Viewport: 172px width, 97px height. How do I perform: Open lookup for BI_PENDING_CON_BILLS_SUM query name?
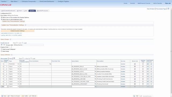tap(95, 77)
